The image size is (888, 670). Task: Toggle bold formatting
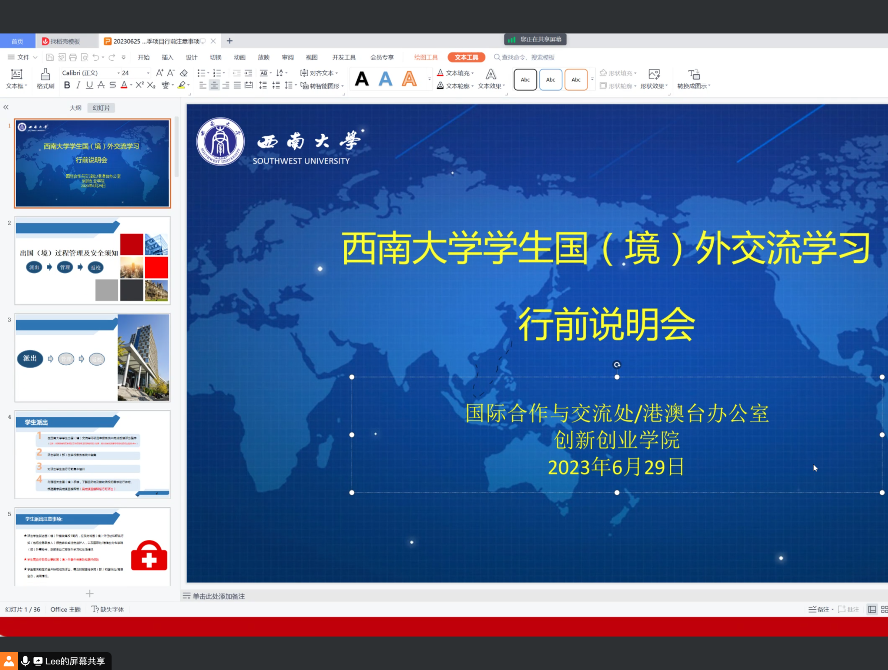coord(67,85)
